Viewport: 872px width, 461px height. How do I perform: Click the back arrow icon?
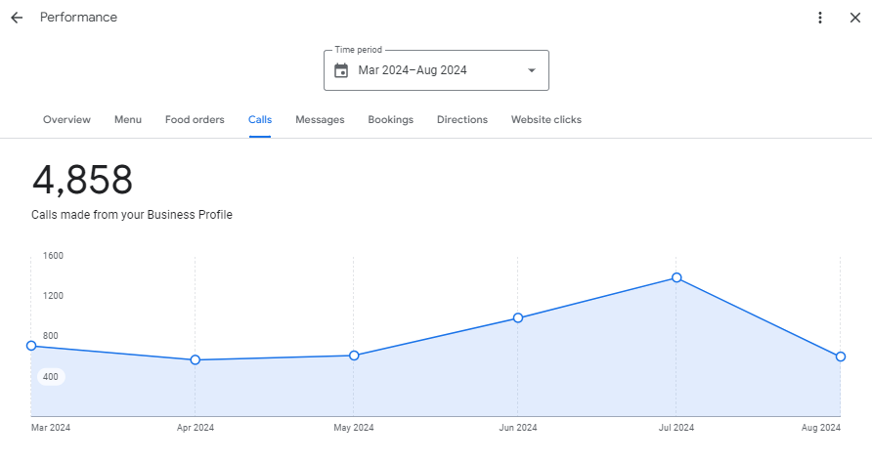pyautogui.click(x=17, y=18)
